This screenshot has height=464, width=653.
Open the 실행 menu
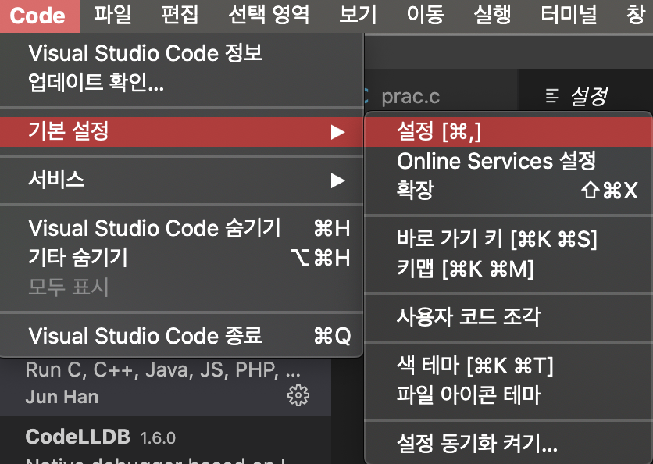(x=492, y=15)
